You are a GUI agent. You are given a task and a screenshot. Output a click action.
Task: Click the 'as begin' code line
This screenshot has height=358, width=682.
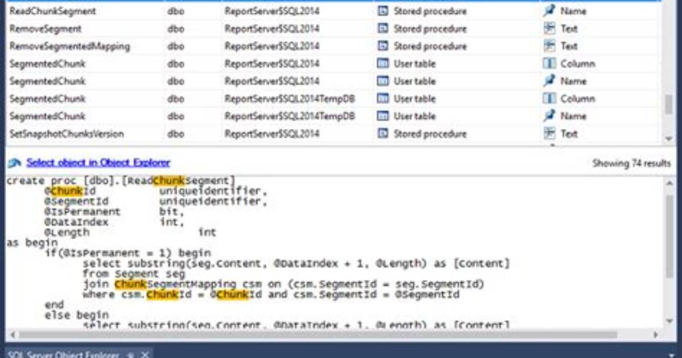point(32,243)
